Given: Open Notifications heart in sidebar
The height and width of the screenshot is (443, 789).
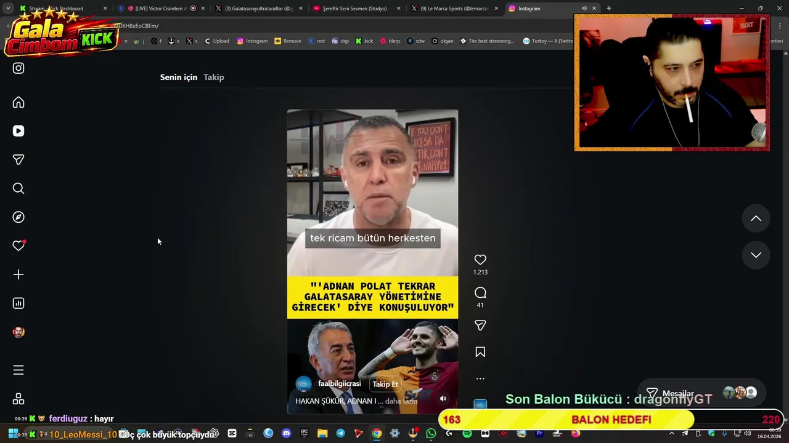Looking at the screenshot, I should pyautogui.click(x=18, y=245).
